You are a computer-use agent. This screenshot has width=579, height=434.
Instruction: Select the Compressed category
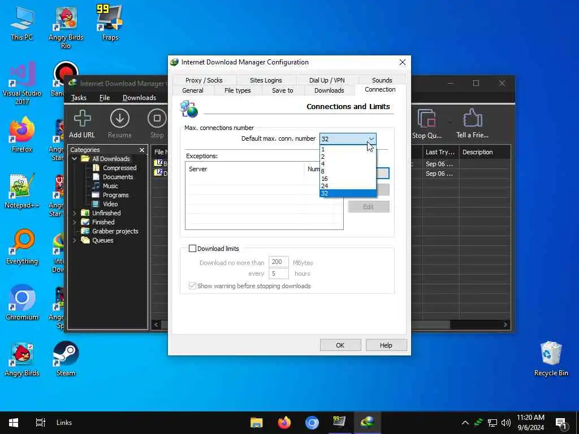tap(120, 168)
